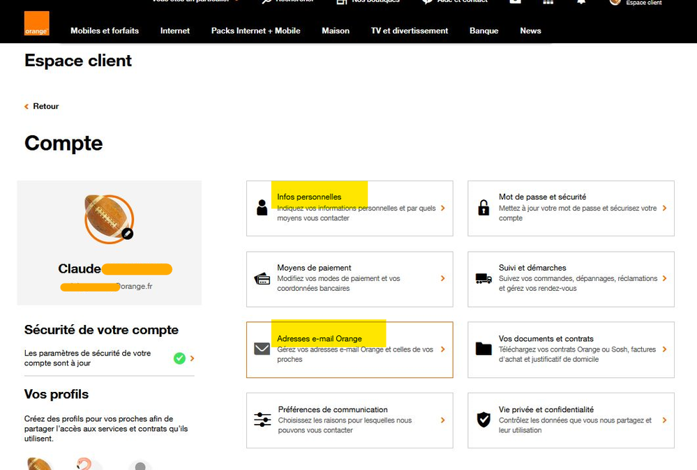Open the Adresses e-mail Orange title link
The height and width of the screenshot is (470, 697).
click(x=319, y=338)
